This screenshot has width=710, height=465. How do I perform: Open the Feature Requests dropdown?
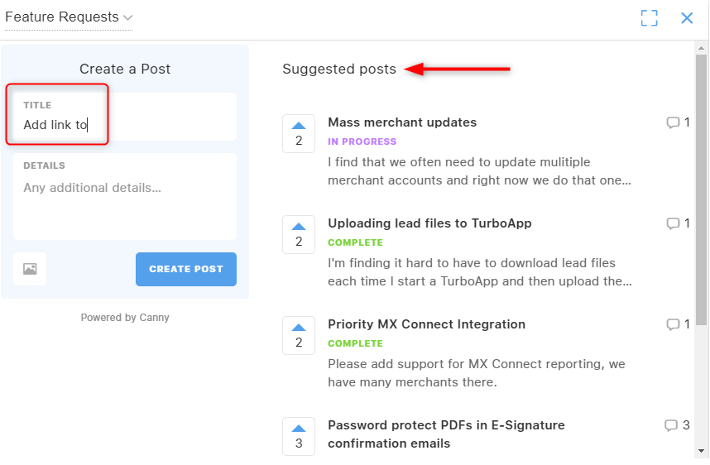[x=69, y=17]
